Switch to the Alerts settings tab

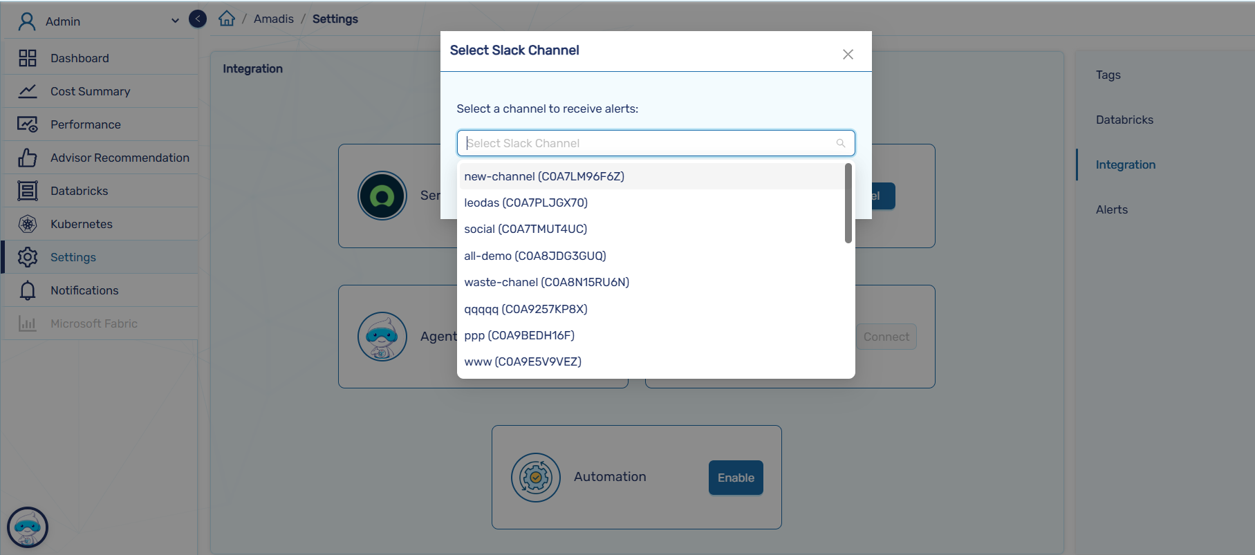click(x=1111, y=209)
